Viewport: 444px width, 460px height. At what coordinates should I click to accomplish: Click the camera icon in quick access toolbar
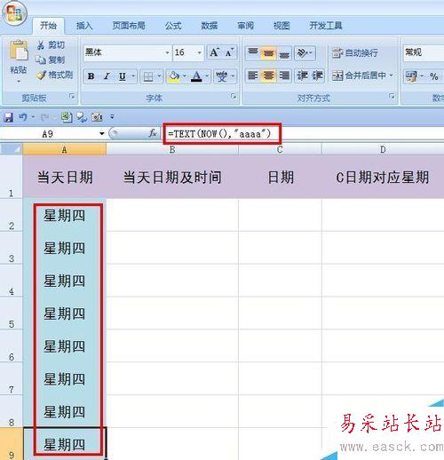[97, 117]
